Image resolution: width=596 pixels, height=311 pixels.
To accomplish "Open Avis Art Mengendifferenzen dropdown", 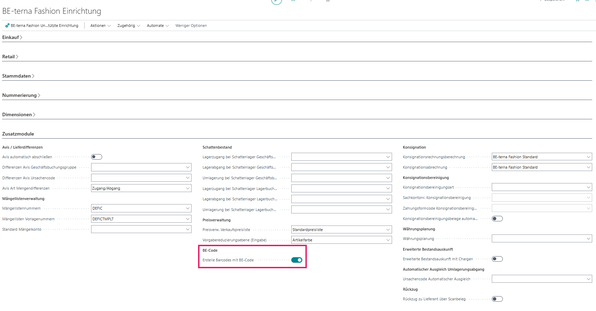I will (188, 188).
